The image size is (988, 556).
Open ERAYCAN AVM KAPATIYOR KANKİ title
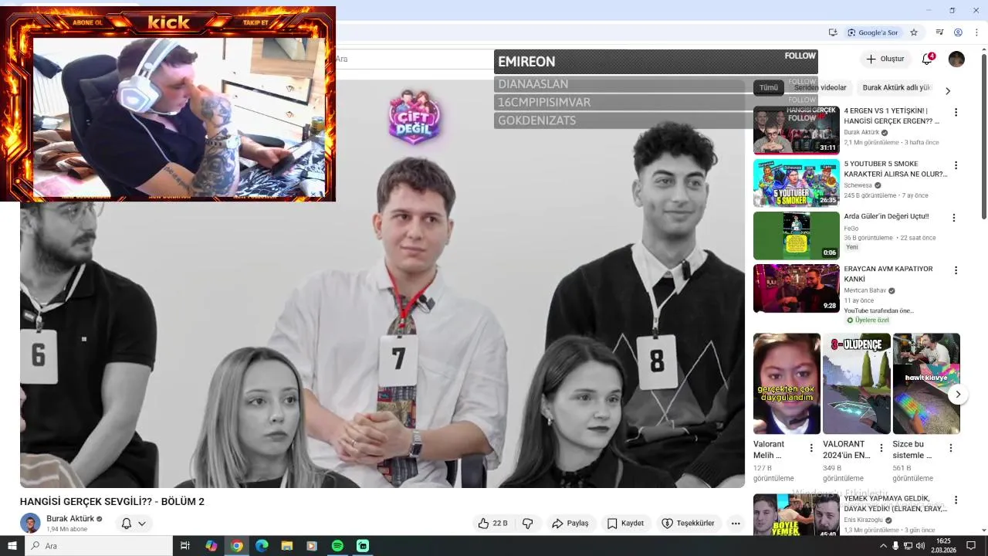point(888,273)
